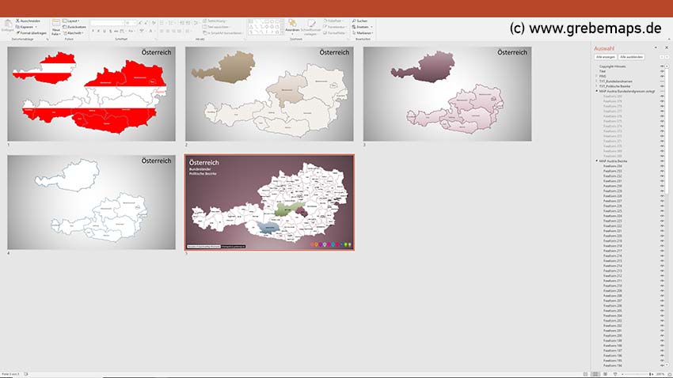Click the Ausschneiden (cut) icon
This screenshot has width=673, height=378.
17,21
